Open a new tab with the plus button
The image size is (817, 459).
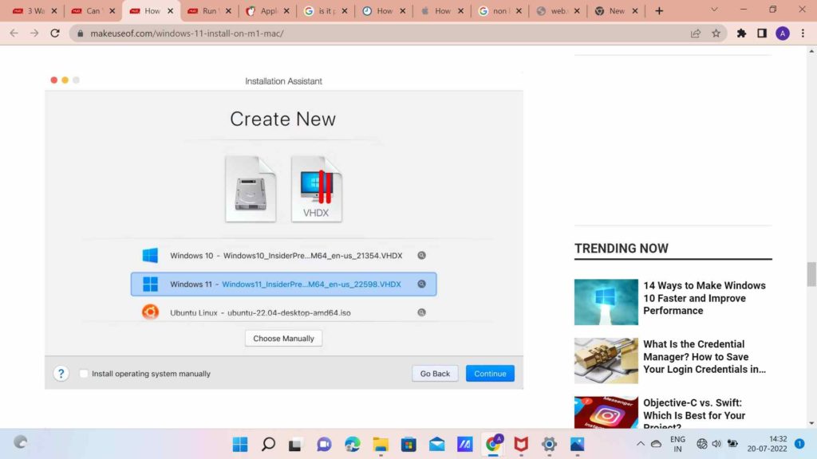pos(659,10)
